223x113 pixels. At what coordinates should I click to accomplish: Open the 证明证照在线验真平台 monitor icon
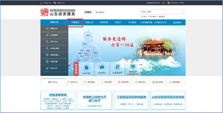pos(133,66)
